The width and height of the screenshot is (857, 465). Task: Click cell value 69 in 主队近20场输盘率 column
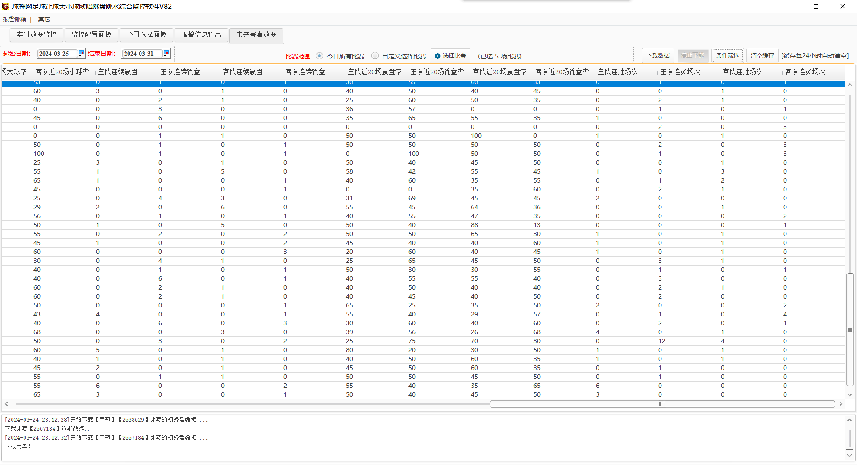(x=412, y=198)
